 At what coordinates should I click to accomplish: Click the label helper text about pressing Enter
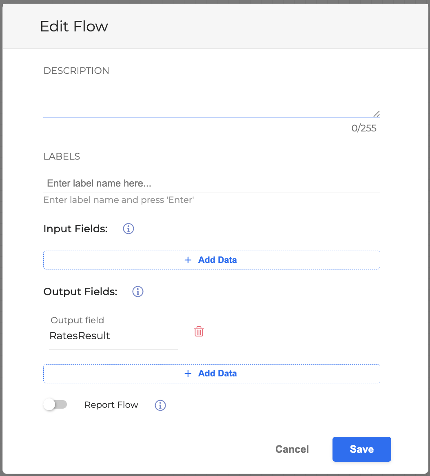118,200
